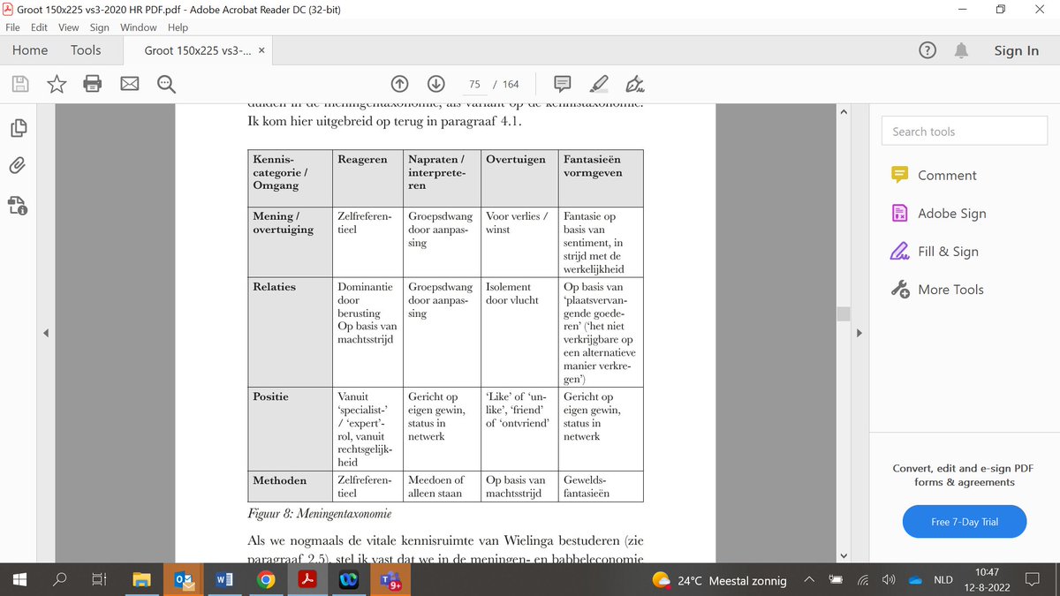Switch to Word in the taskbar
This screenshot has width=1060, height=596.
(x=224, y=580)
